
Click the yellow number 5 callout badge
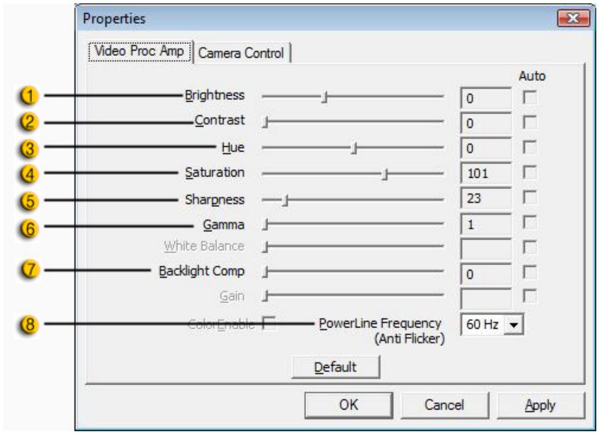29,201
